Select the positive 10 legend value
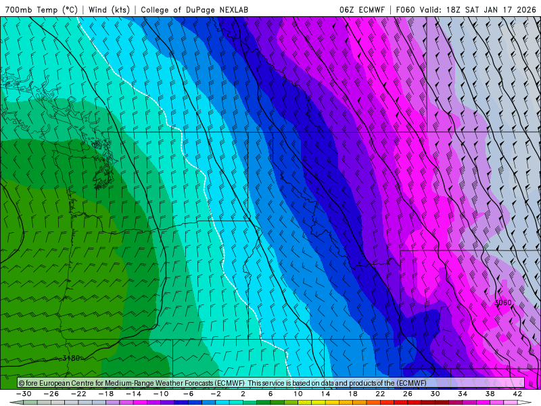This screenshot has width=541, height=406. (298, 394)
